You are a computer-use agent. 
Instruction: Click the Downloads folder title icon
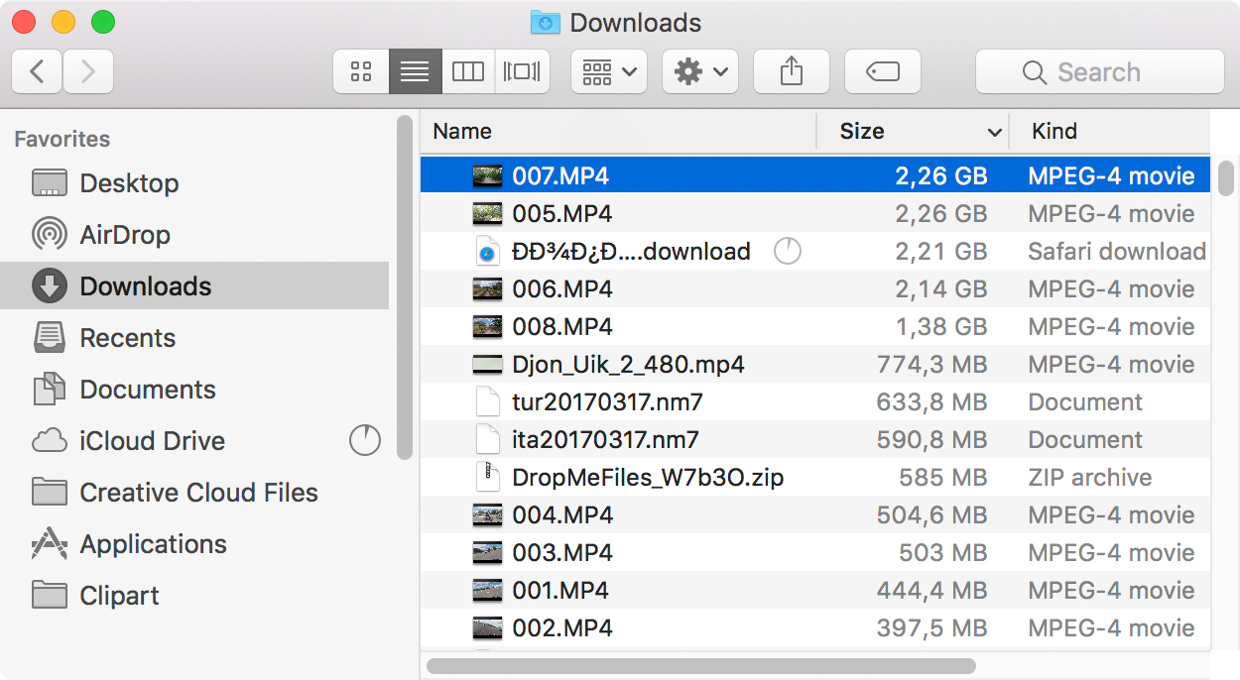(x=545, y=22)
